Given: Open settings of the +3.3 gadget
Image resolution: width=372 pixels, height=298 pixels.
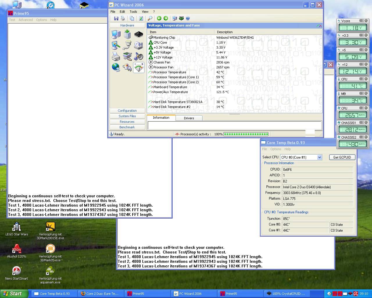Looking at the screenshot, I should (362, 35).
